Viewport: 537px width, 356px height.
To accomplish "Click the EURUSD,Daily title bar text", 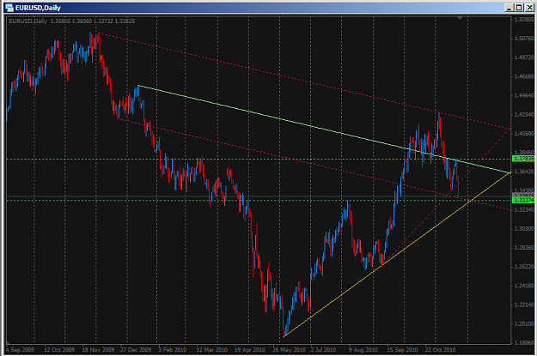I will 38,8.
